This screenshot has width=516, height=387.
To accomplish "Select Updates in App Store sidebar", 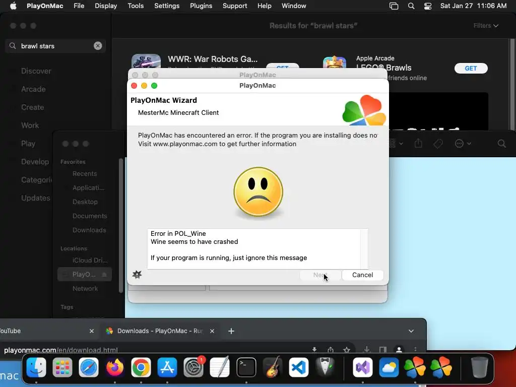I will [36, 198].
